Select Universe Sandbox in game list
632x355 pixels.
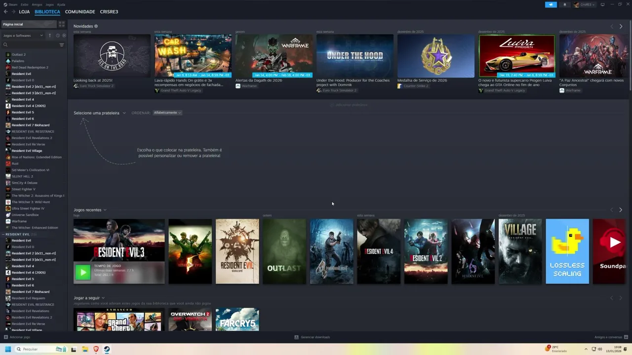(25, 214)
